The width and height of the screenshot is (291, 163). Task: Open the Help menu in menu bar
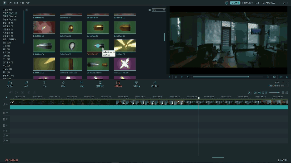click(28, 3)
